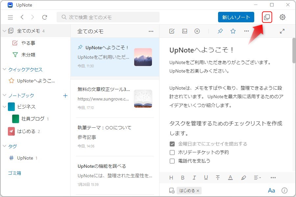Image resolution: width=296 pixels, height=197 pixels.
Task: Toggle underline formatting
Action: 206,178
